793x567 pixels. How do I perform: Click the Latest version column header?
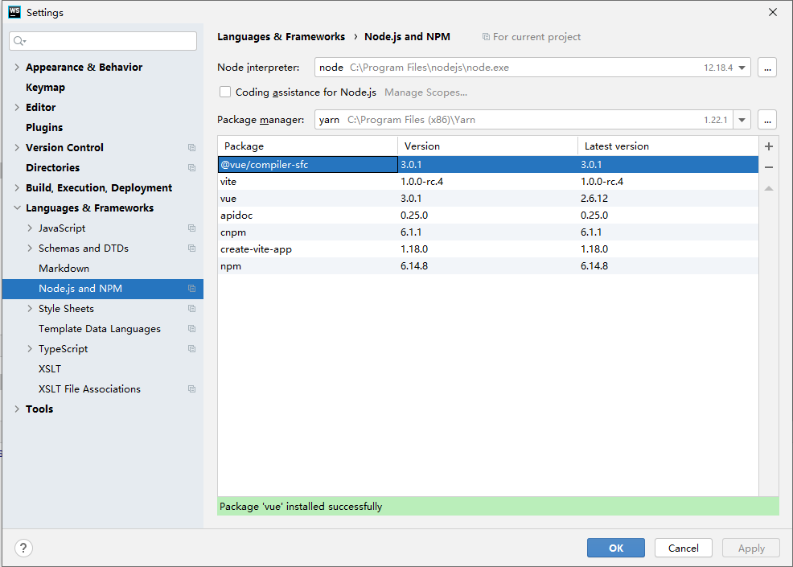pos(668,146)
